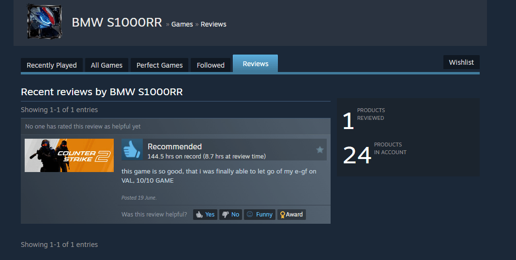
Task: Click the Games breadcrumb link
Action: click(182, 24)
